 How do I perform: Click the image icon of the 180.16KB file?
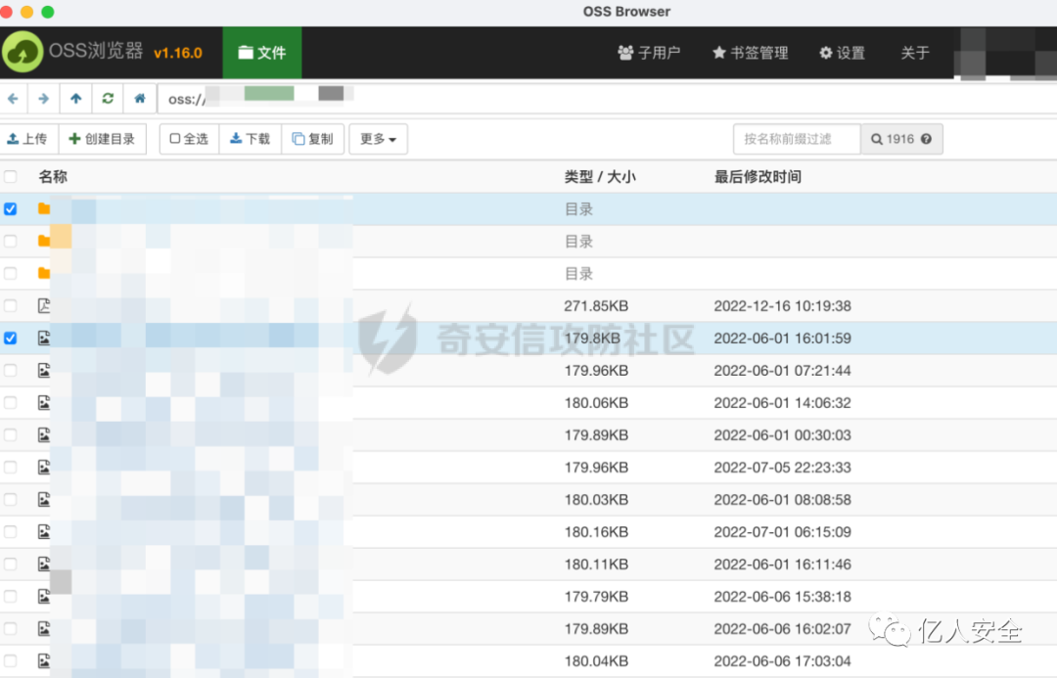(44, 532)
